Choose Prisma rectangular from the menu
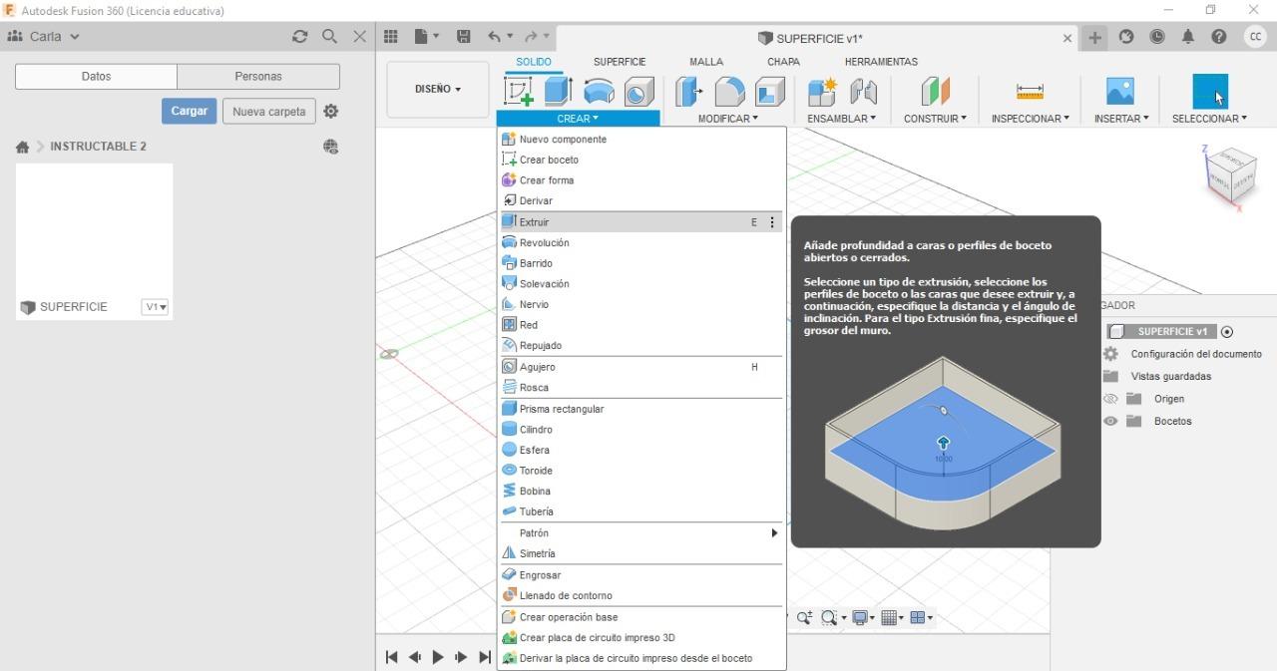Screen dimensions: 1277x671 click(640, 409)
